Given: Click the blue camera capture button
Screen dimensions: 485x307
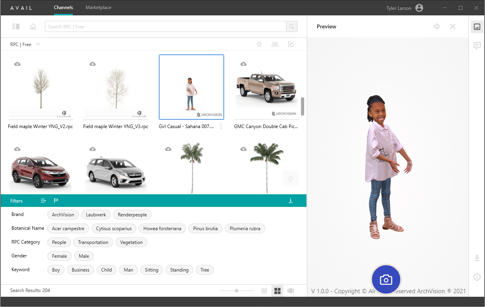Looking at the screenshot, I should [386, 279].
